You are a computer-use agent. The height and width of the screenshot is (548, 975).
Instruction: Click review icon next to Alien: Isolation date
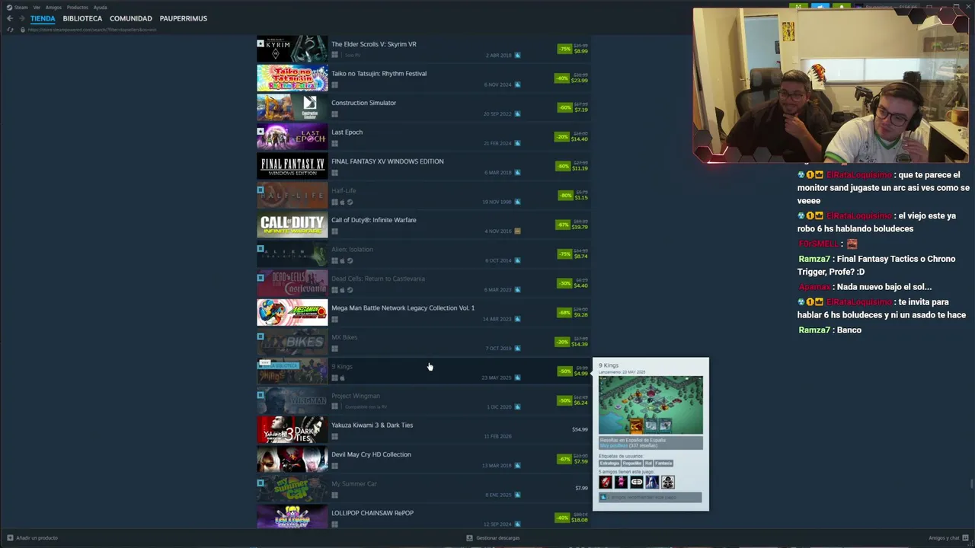(x=518, y=260)
